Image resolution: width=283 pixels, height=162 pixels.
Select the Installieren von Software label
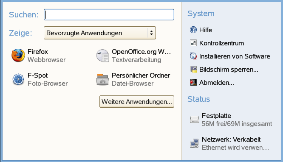coord(235,56)
